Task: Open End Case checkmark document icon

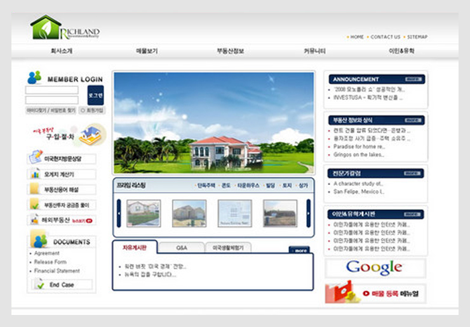Action: pyautogui.click(x=40, y=285)
